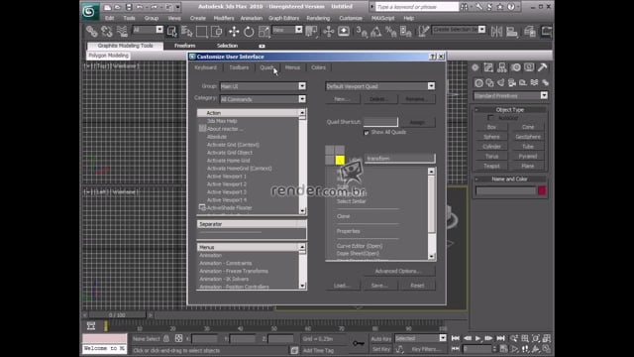Click the Quad Shortcut input field
634x357 pixels.
coord(380,122)
